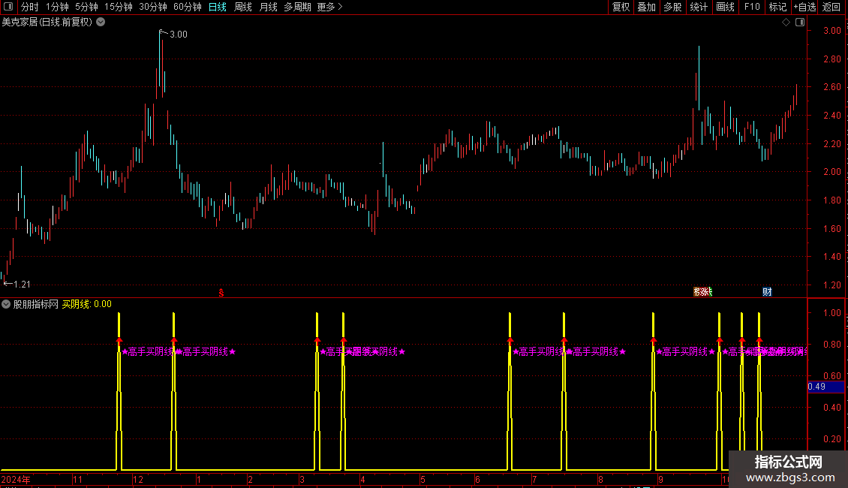Click the 2024年 date label
This screenshot has width=848, height=488.
16,479
